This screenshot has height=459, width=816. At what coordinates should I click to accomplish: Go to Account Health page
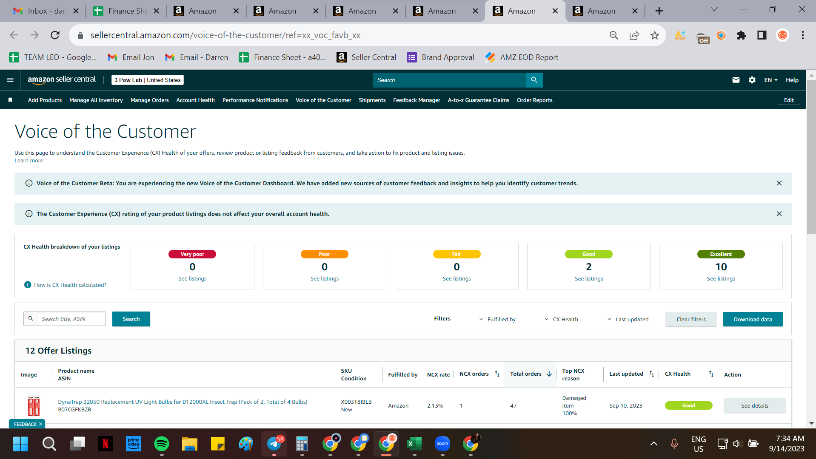point(195,100)
